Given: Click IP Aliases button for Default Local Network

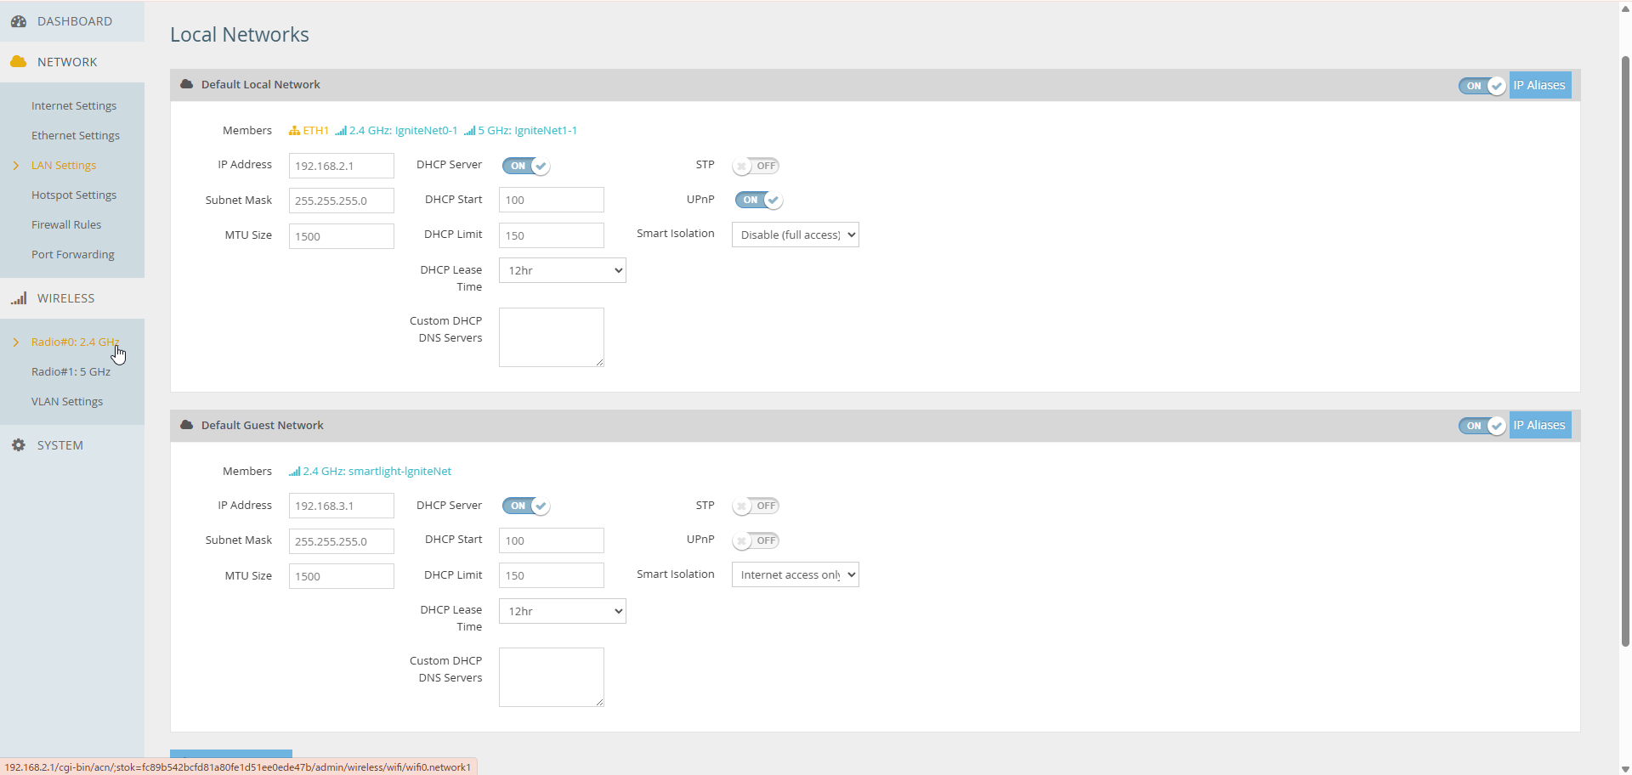Looking at the screenshot, I should point(1539,85).
